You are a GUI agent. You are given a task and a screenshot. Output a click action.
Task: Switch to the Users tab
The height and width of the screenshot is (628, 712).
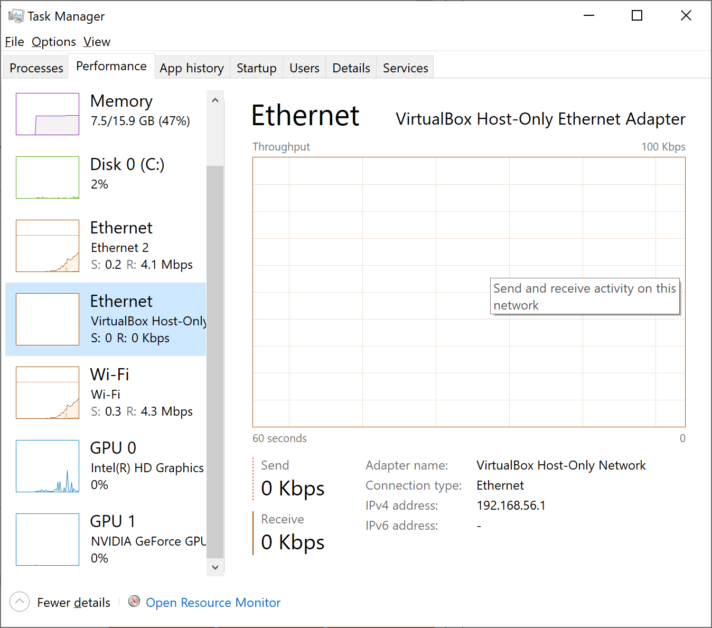point(304,68)
